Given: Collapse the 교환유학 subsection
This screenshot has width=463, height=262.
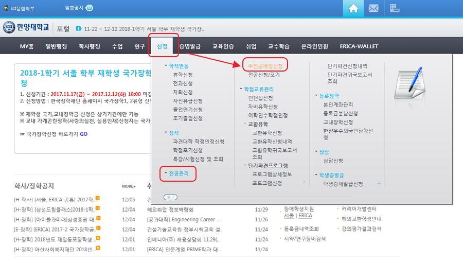Looking at the screenshot, I should [245, 124].
